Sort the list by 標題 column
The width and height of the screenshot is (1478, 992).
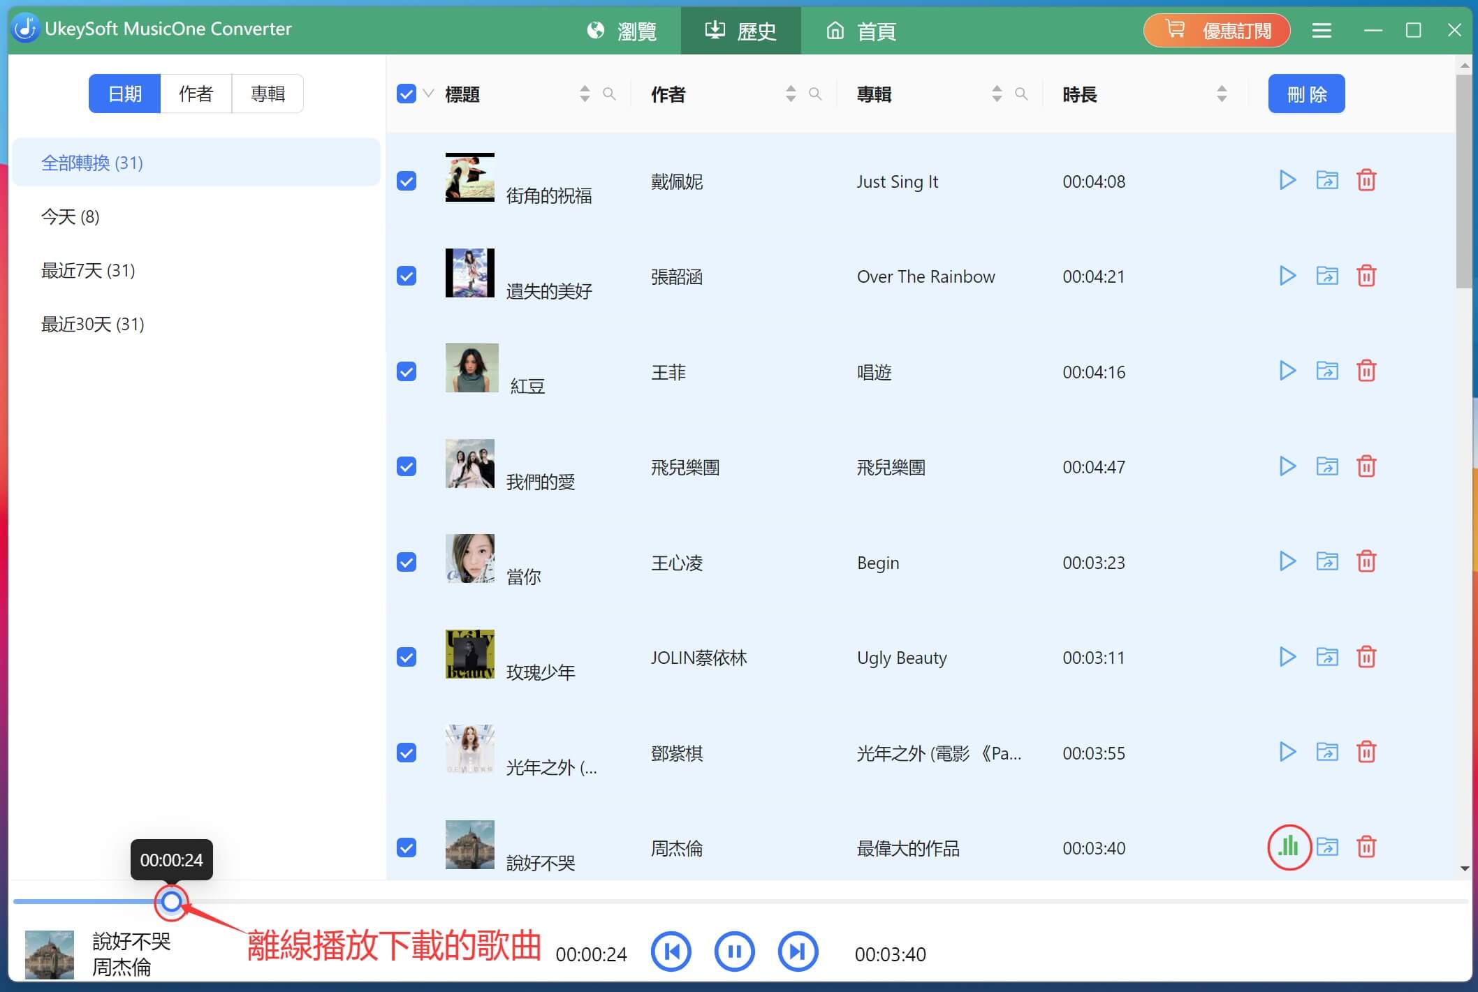click(x=584, y=94)
